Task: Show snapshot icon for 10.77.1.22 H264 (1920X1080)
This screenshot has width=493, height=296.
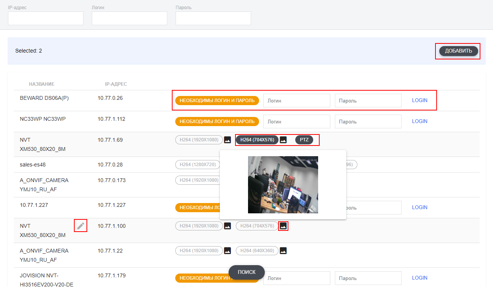Action: [x=227, y=251]
